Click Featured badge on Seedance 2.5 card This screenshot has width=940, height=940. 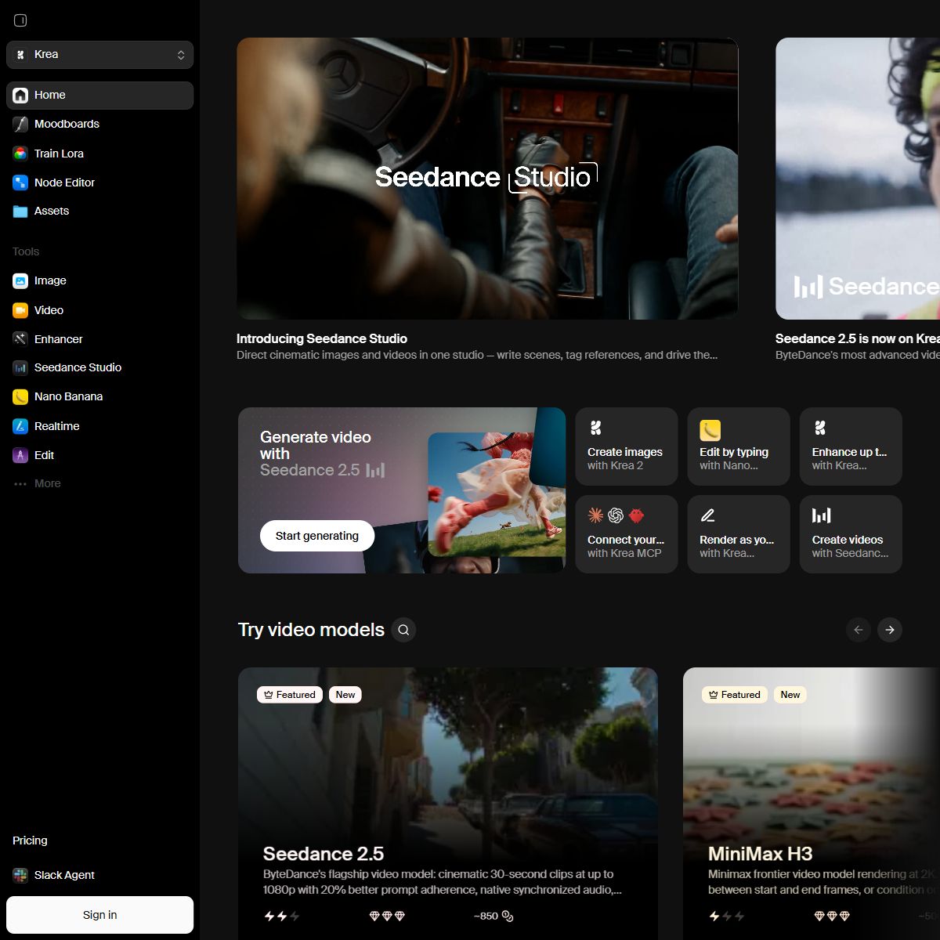coord(290,695)
